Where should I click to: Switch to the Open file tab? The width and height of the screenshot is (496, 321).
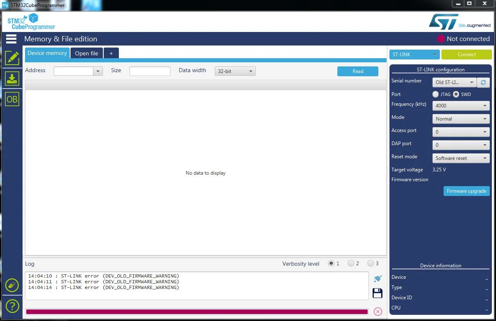86,53
